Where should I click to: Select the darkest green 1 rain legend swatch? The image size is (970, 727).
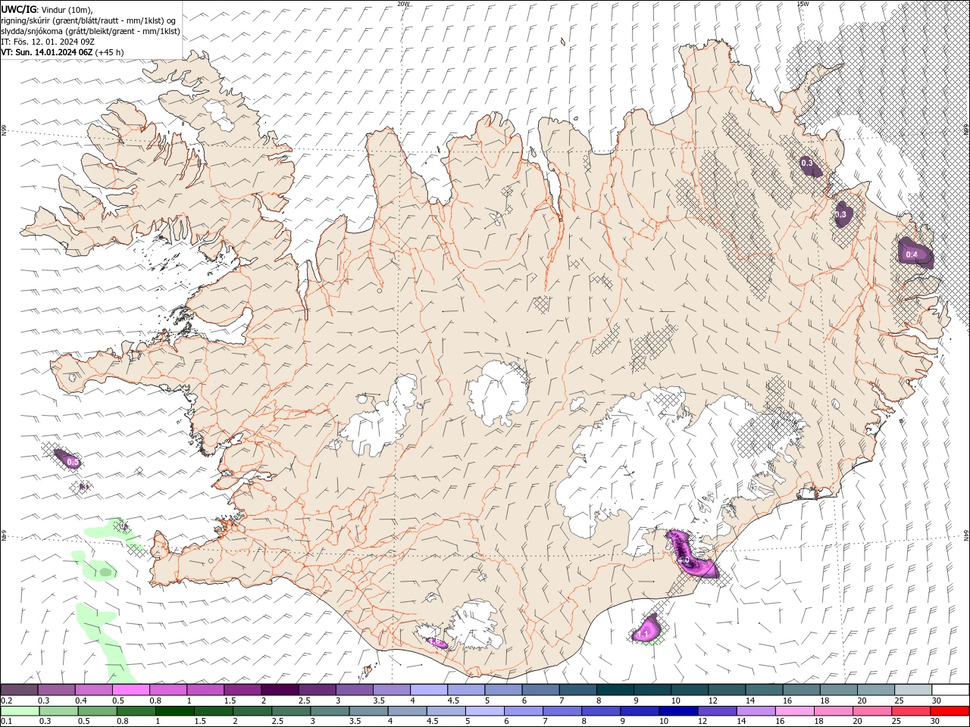(x=174, y=711)
